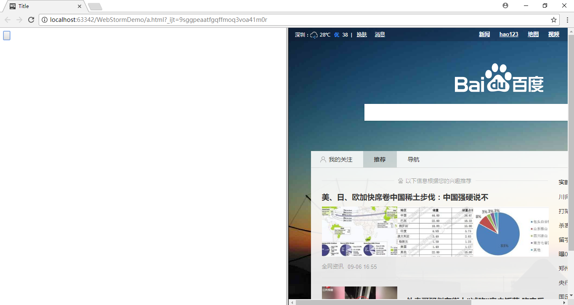Click the scroll-up arrow of vertical scrollbar
Viewport: 574px width, 305px height.
coord(571,31)
